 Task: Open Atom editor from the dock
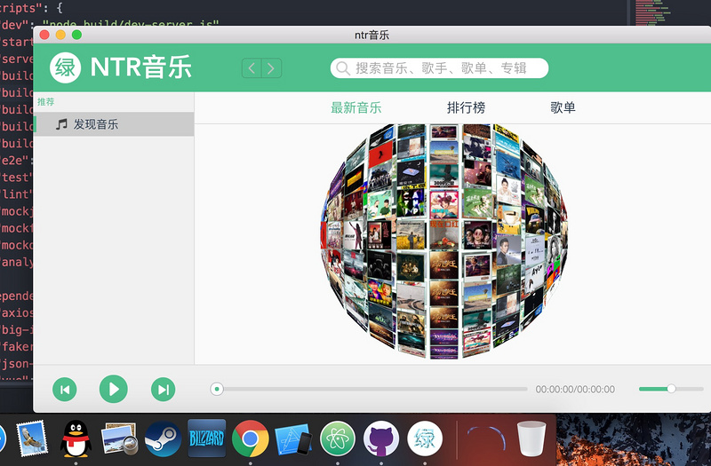point(338,438)
